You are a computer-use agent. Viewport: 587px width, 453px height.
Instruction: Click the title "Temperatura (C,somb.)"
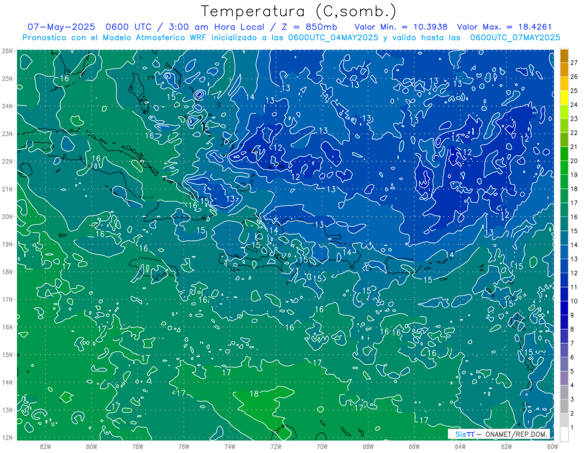point(298,11)
